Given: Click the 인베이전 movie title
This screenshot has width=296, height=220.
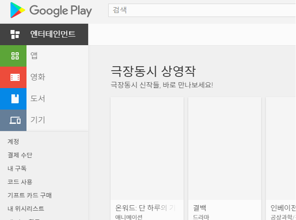Looking at the screenshot, I should coord(283,208).
